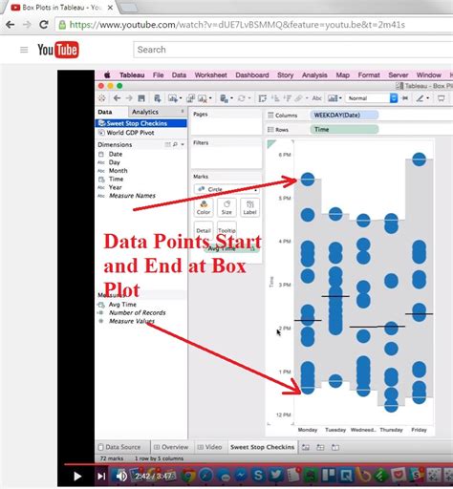This screenshot has width=453, height=489.
Task: Toggle the Fix Axes pin icon
Action: pyautogui.click(x=405, y=98)
